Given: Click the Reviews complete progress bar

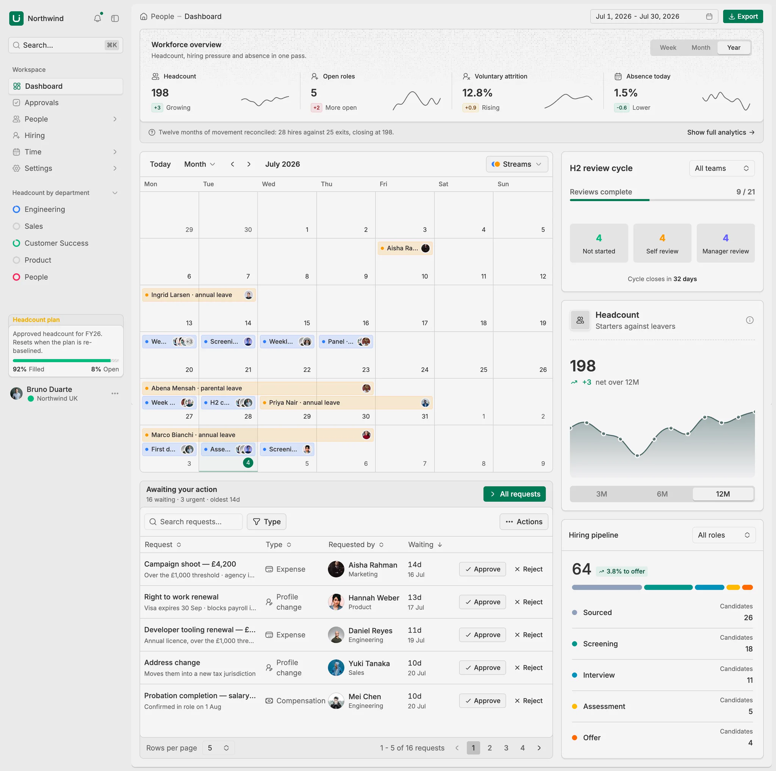Looking at the screenshot, I should [662, 200].
